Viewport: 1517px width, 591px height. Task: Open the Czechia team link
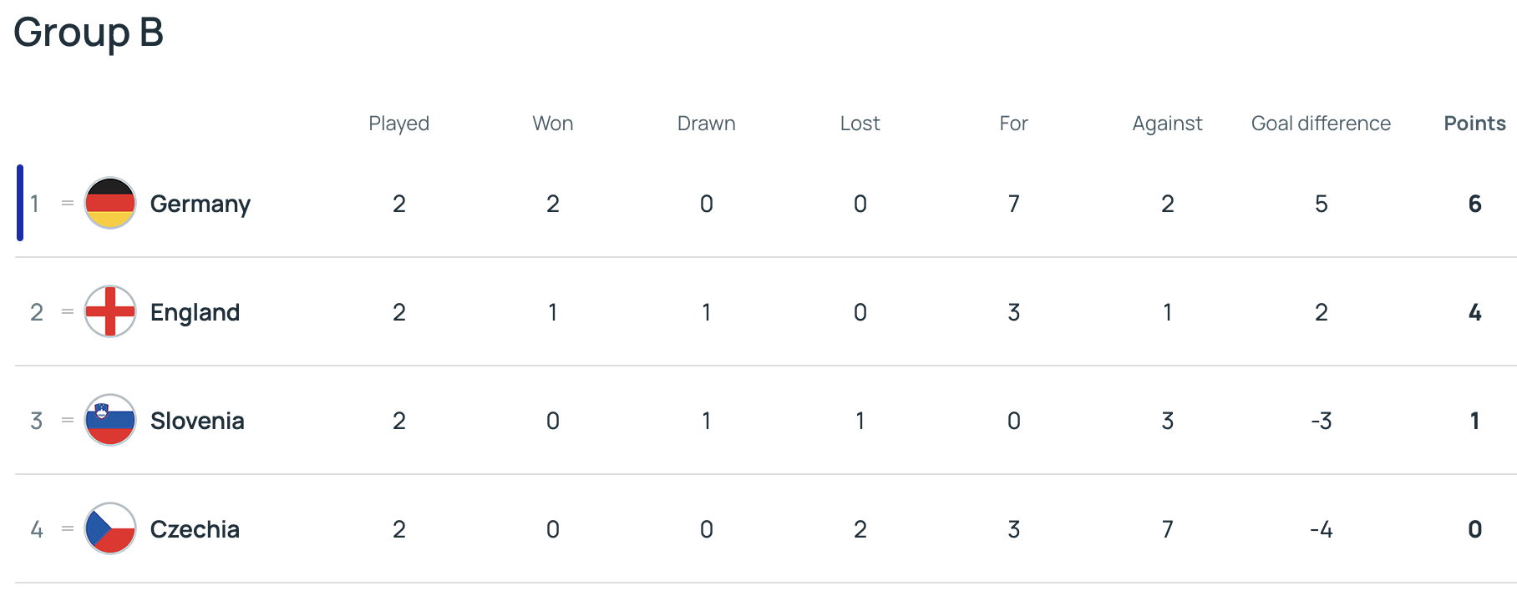[x=195, y=529]
